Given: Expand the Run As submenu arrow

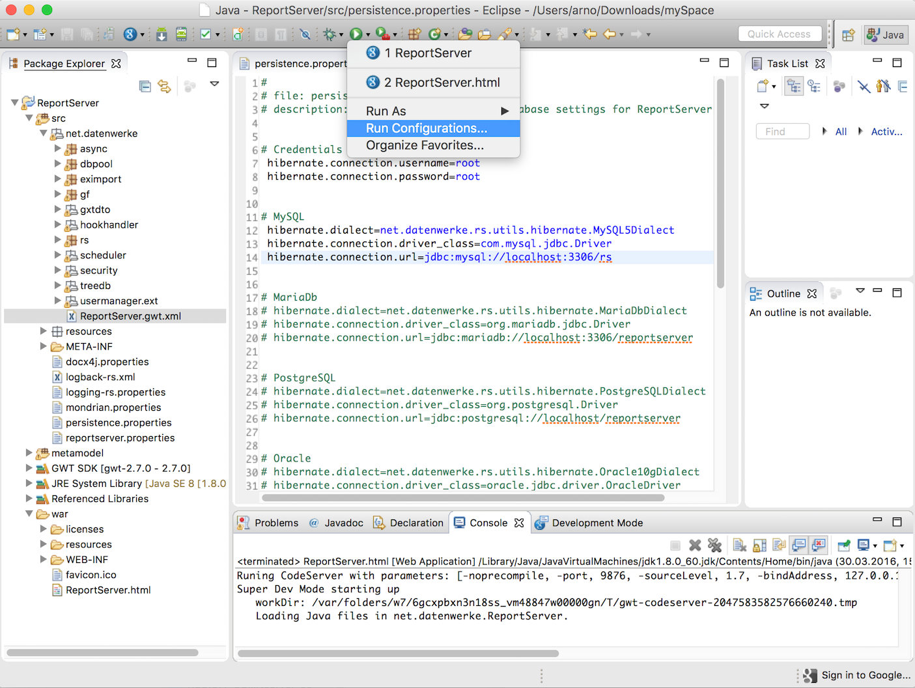Looking at the screenshot, I should click(505, 111).
